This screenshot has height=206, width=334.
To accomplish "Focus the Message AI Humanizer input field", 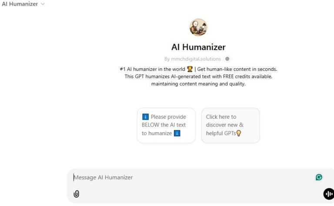I will coord(192,177).
